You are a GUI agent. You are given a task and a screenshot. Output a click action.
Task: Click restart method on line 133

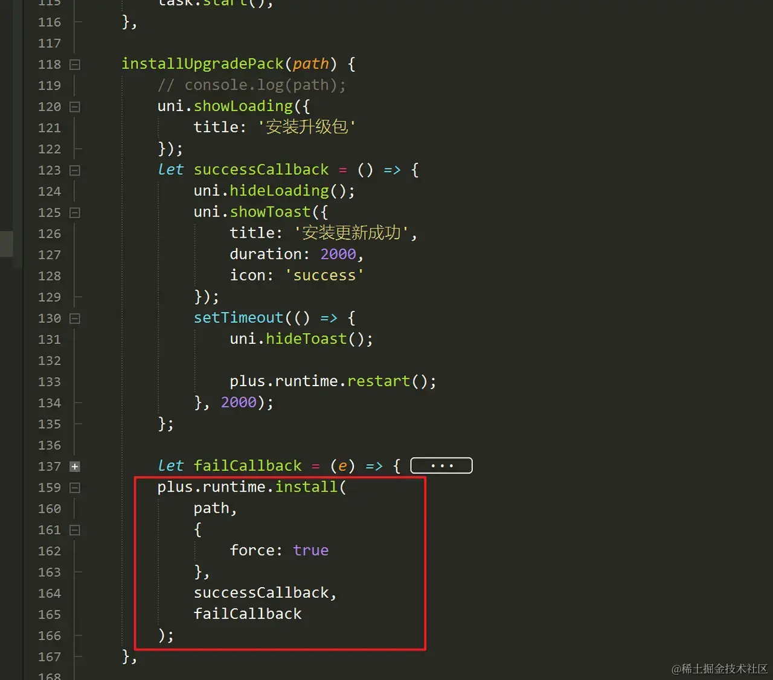[379, 381]
